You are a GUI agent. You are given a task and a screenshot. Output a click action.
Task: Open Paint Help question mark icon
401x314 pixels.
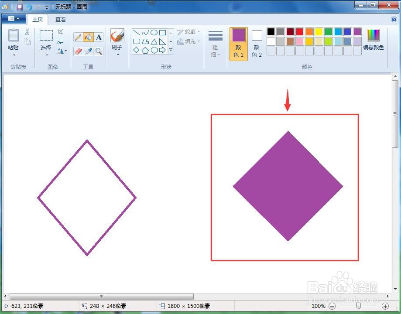click(x=394, y=20)
